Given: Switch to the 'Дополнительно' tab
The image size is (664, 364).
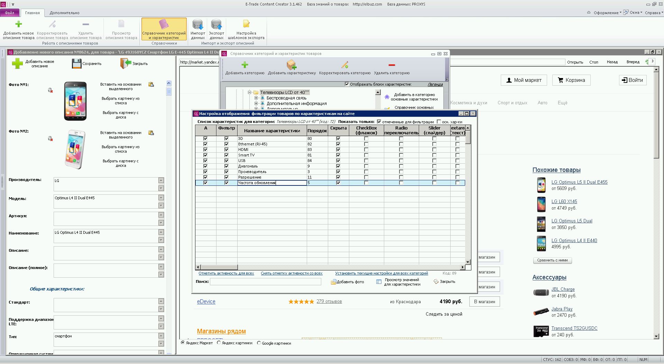Looking at the screenshot, I should tap(64, 13).
